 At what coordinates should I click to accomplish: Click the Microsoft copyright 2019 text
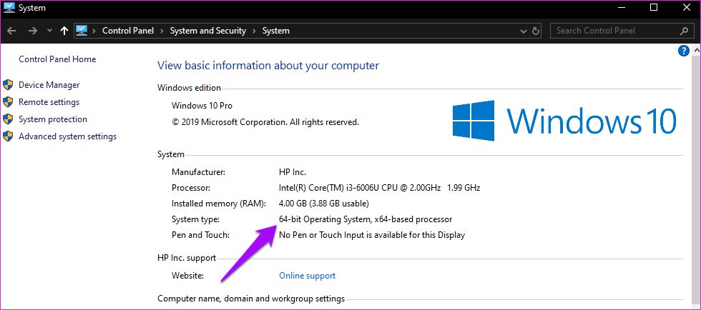265,122
